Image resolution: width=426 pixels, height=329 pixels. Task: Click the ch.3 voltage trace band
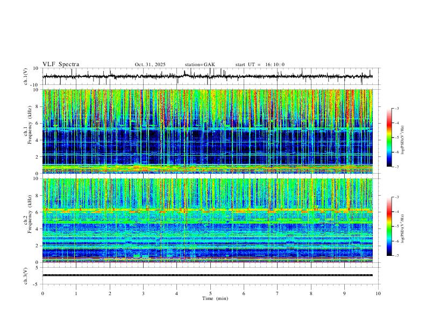[x=207, y=275]
